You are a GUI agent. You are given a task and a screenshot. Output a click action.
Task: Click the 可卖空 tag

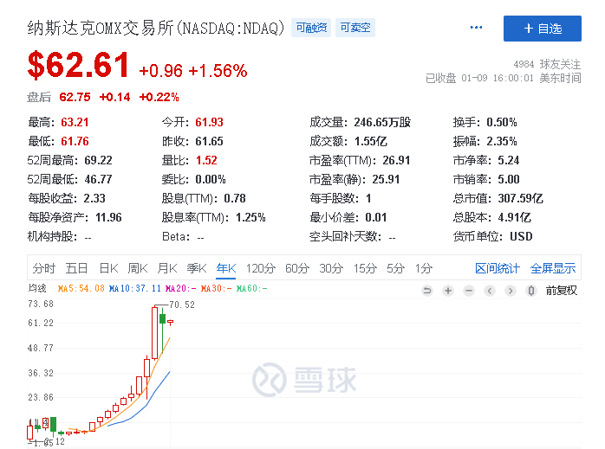tap(355, 28)
